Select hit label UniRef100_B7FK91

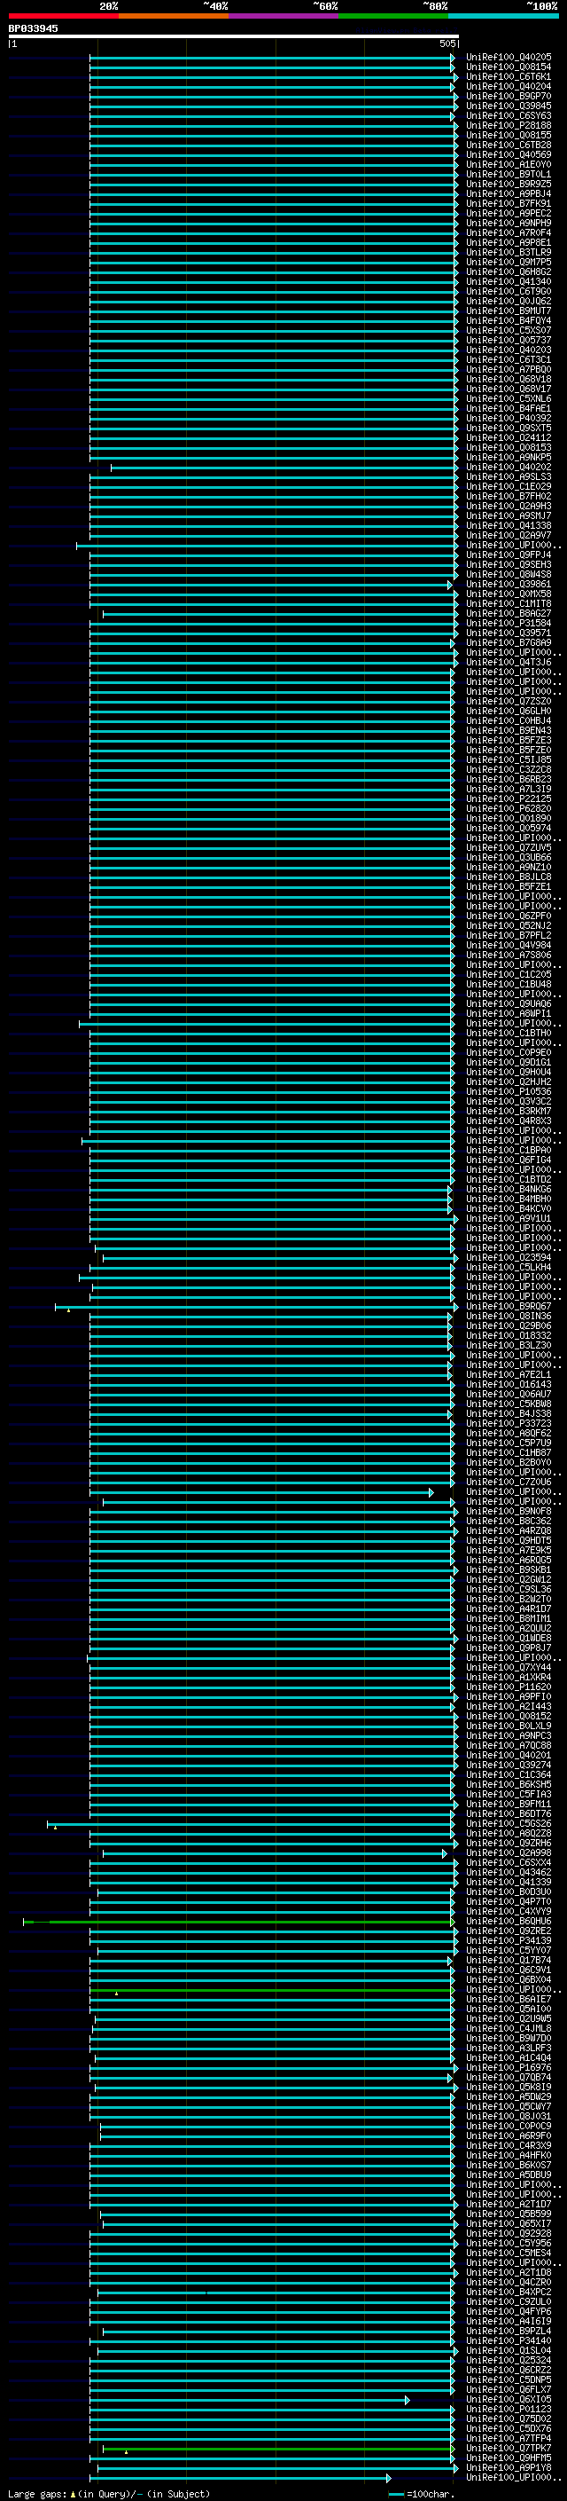[x=509, y=204]
